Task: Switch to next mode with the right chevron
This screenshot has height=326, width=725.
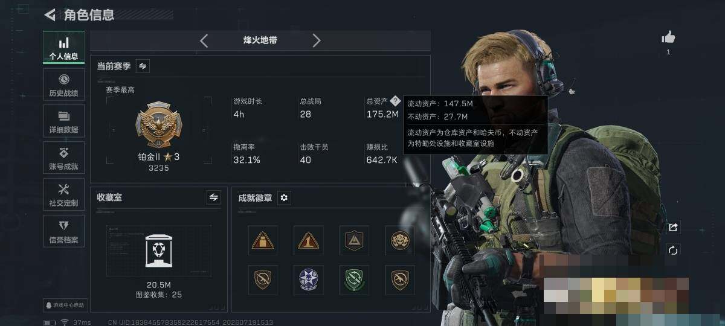Action: [x=316, y=40]
